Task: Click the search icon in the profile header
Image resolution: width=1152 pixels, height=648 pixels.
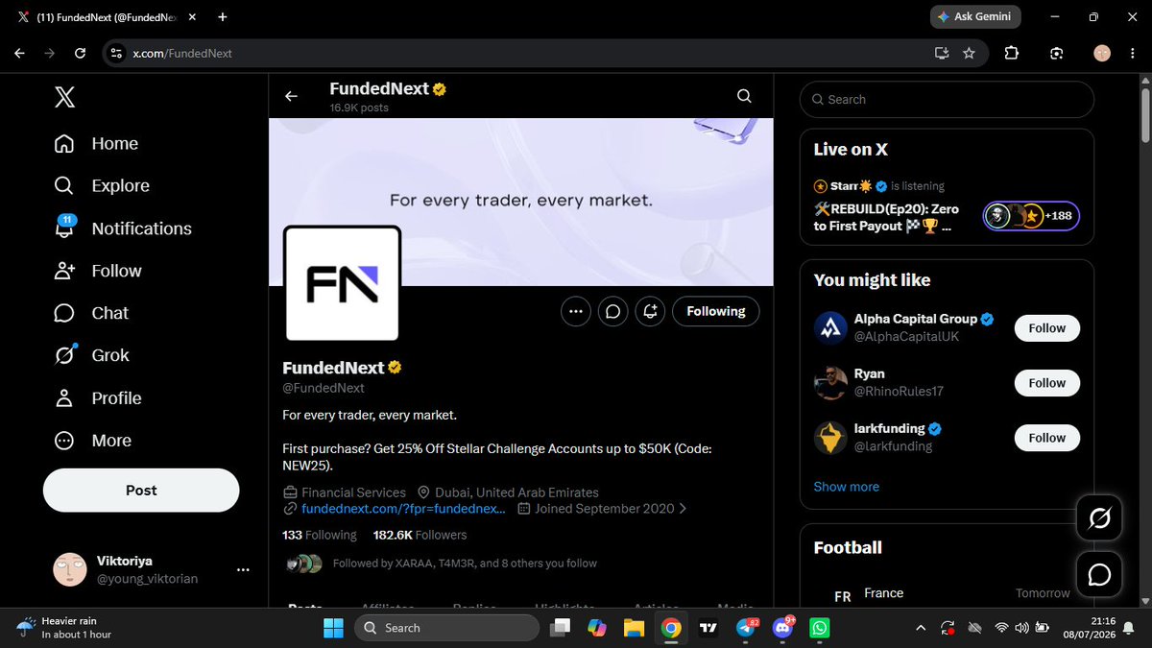Action: [744, 96]
